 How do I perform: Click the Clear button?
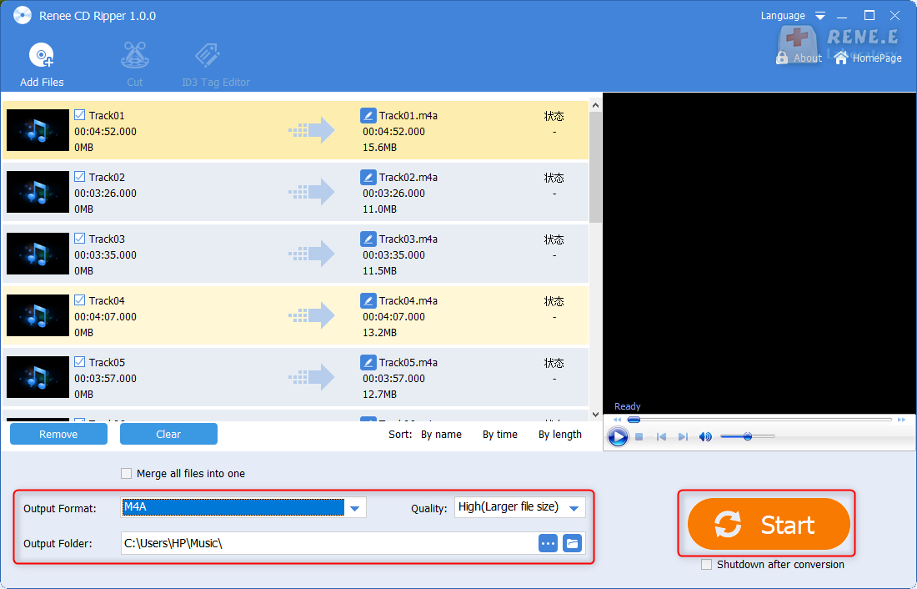[168, 434]
